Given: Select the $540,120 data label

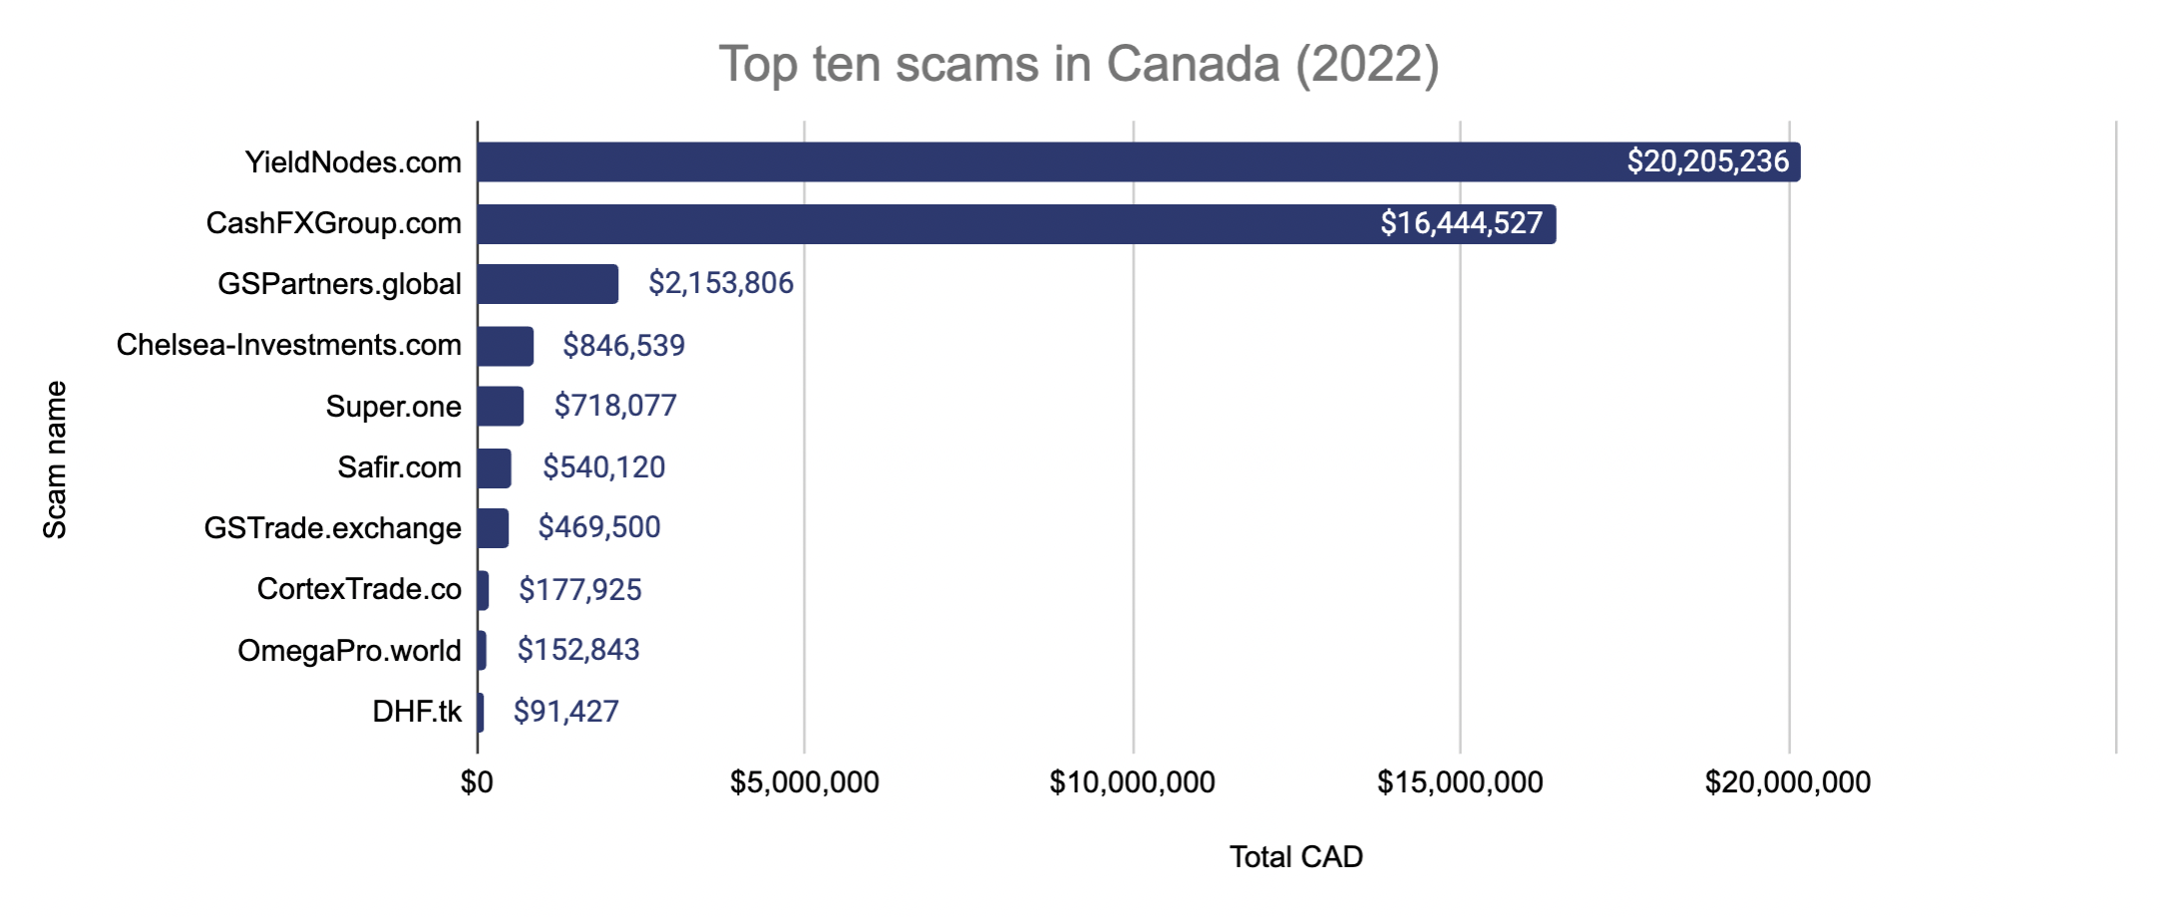Looking at the screenshot, I should (x=603, y=467).
